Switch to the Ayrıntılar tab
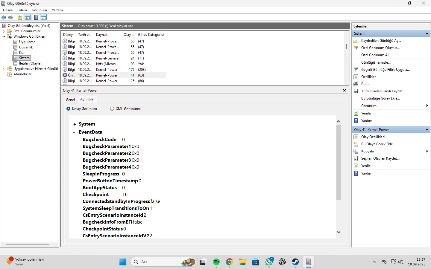Viewport: 431px width, 269px height. pos(87,99)
